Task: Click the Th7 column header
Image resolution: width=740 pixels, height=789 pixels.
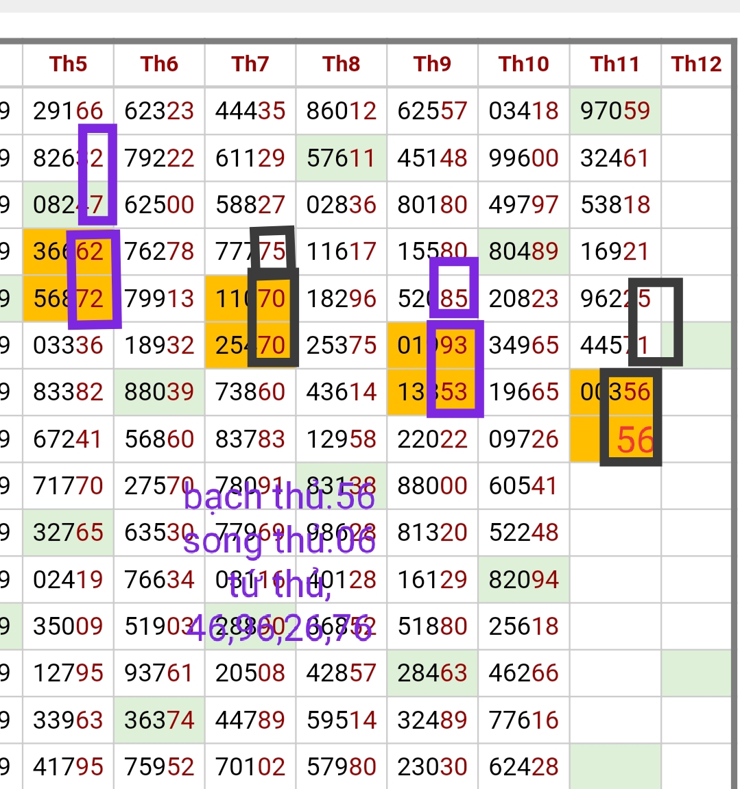Action: (x=250, y=64)
